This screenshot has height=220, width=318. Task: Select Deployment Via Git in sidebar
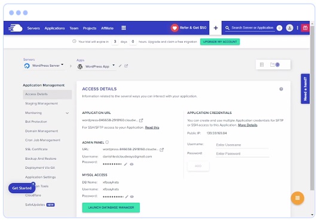40,168
